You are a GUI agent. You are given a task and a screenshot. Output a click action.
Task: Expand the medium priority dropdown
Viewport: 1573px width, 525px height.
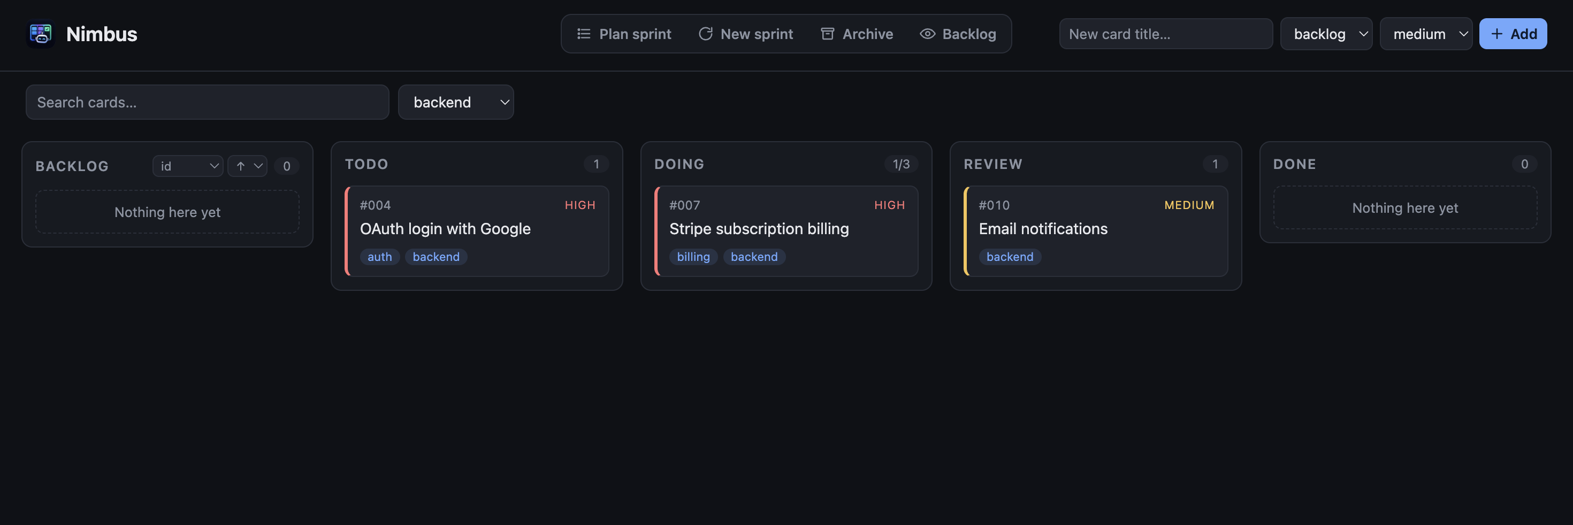(1426, 34)
